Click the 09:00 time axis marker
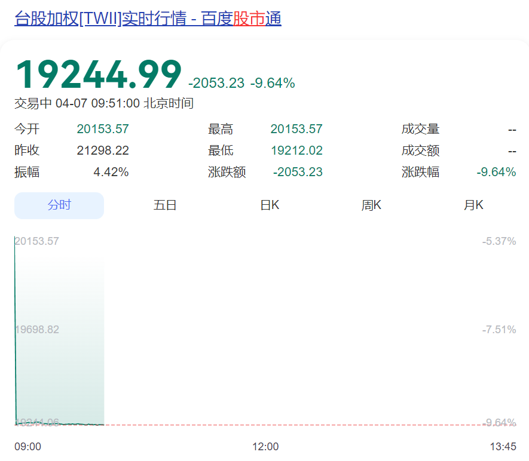The height and width of the screenshot is (461, 529). tap(28, 447)
